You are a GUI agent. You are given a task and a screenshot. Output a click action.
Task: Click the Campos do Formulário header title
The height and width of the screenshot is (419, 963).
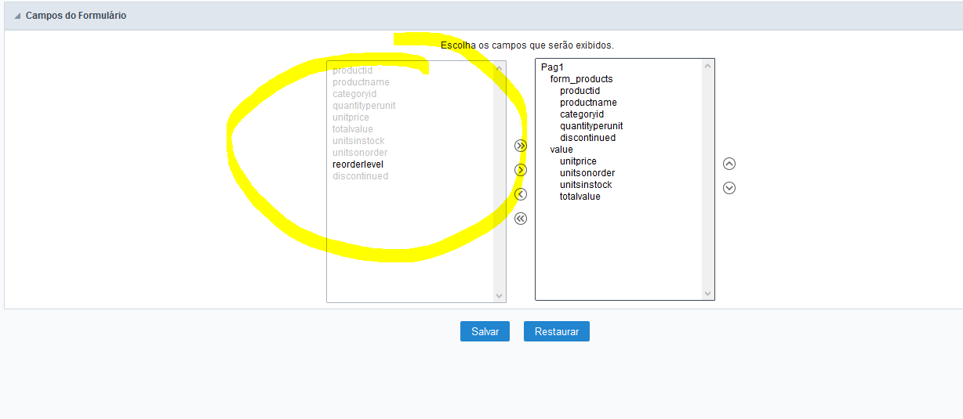click(76, 16)
